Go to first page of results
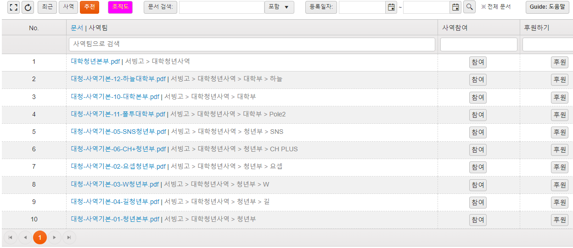The image size is (573, 248). [11, 237]
